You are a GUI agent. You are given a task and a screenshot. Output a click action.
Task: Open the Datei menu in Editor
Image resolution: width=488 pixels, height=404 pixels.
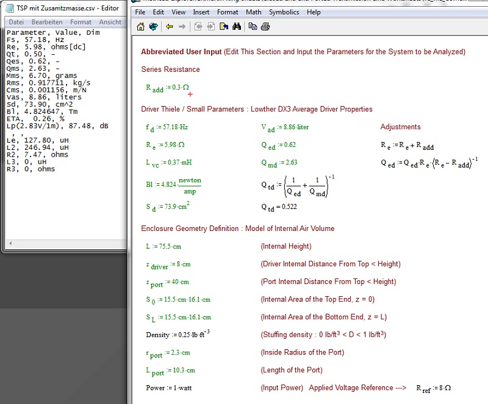pos(16,22)
